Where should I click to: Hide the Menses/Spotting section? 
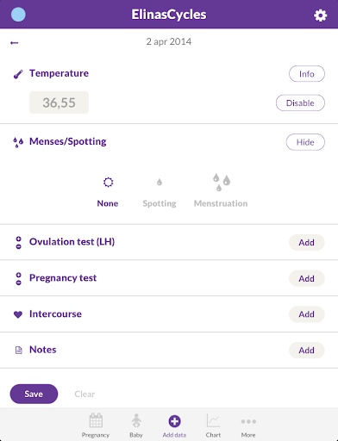point(305,142)
